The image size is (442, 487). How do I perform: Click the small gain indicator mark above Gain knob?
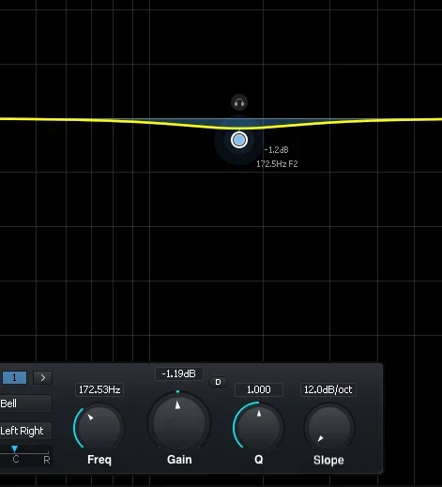pyautogui.click(x=177, y=391)
